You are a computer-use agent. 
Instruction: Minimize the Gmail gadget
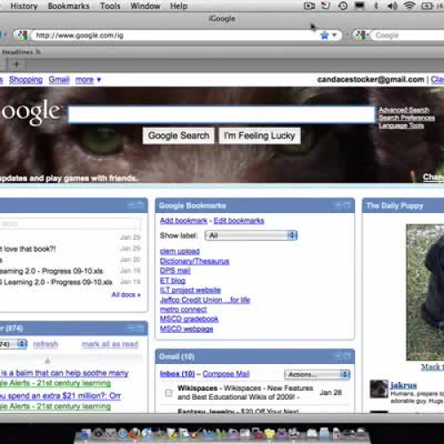(x=337, y=356)
